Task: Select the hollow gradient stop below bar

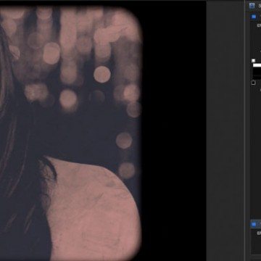Action: coord(253,83)
